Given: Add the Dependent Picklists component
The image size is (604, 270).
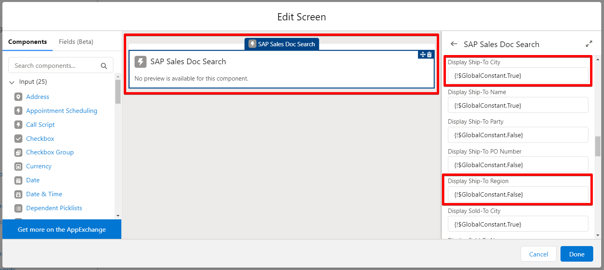Looking at the screenshot, I should (x=54, y=208).
